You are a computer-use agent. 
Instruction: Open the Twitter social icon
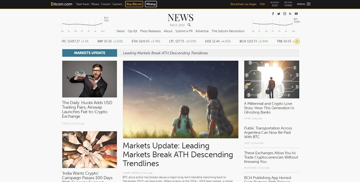coord(279,14)
